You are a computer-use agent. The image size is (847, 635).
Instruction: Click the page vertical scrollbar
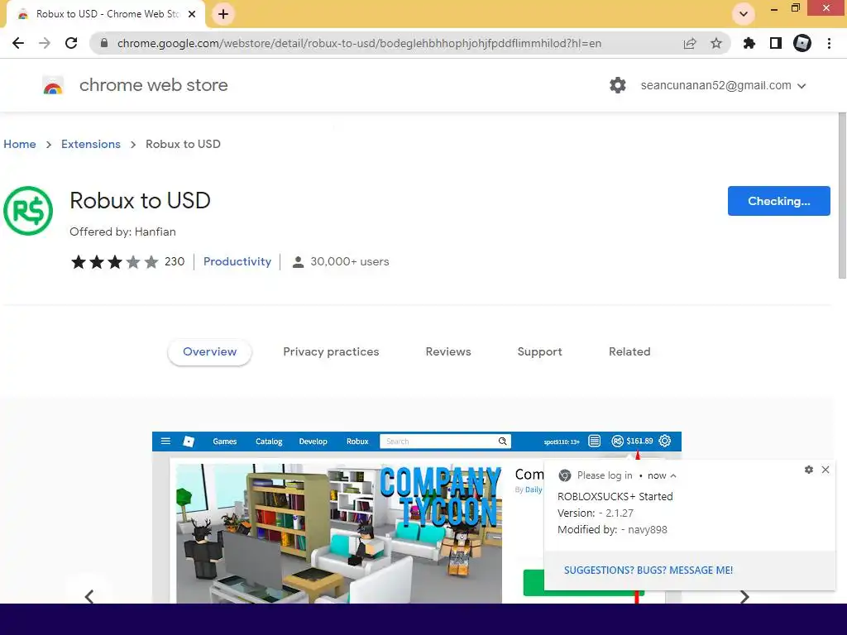842,195
